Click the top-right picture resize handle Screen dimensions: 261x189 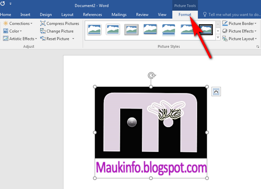coord(207,87)
